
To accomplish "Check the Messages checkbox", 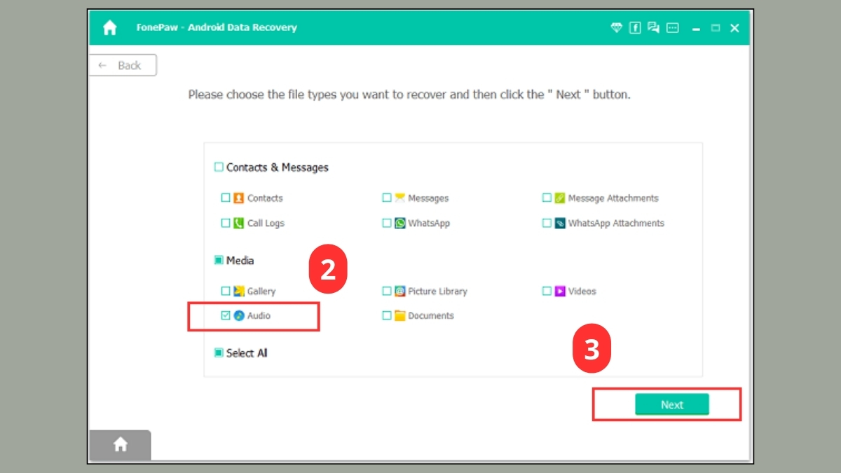I will coord(387,198).
